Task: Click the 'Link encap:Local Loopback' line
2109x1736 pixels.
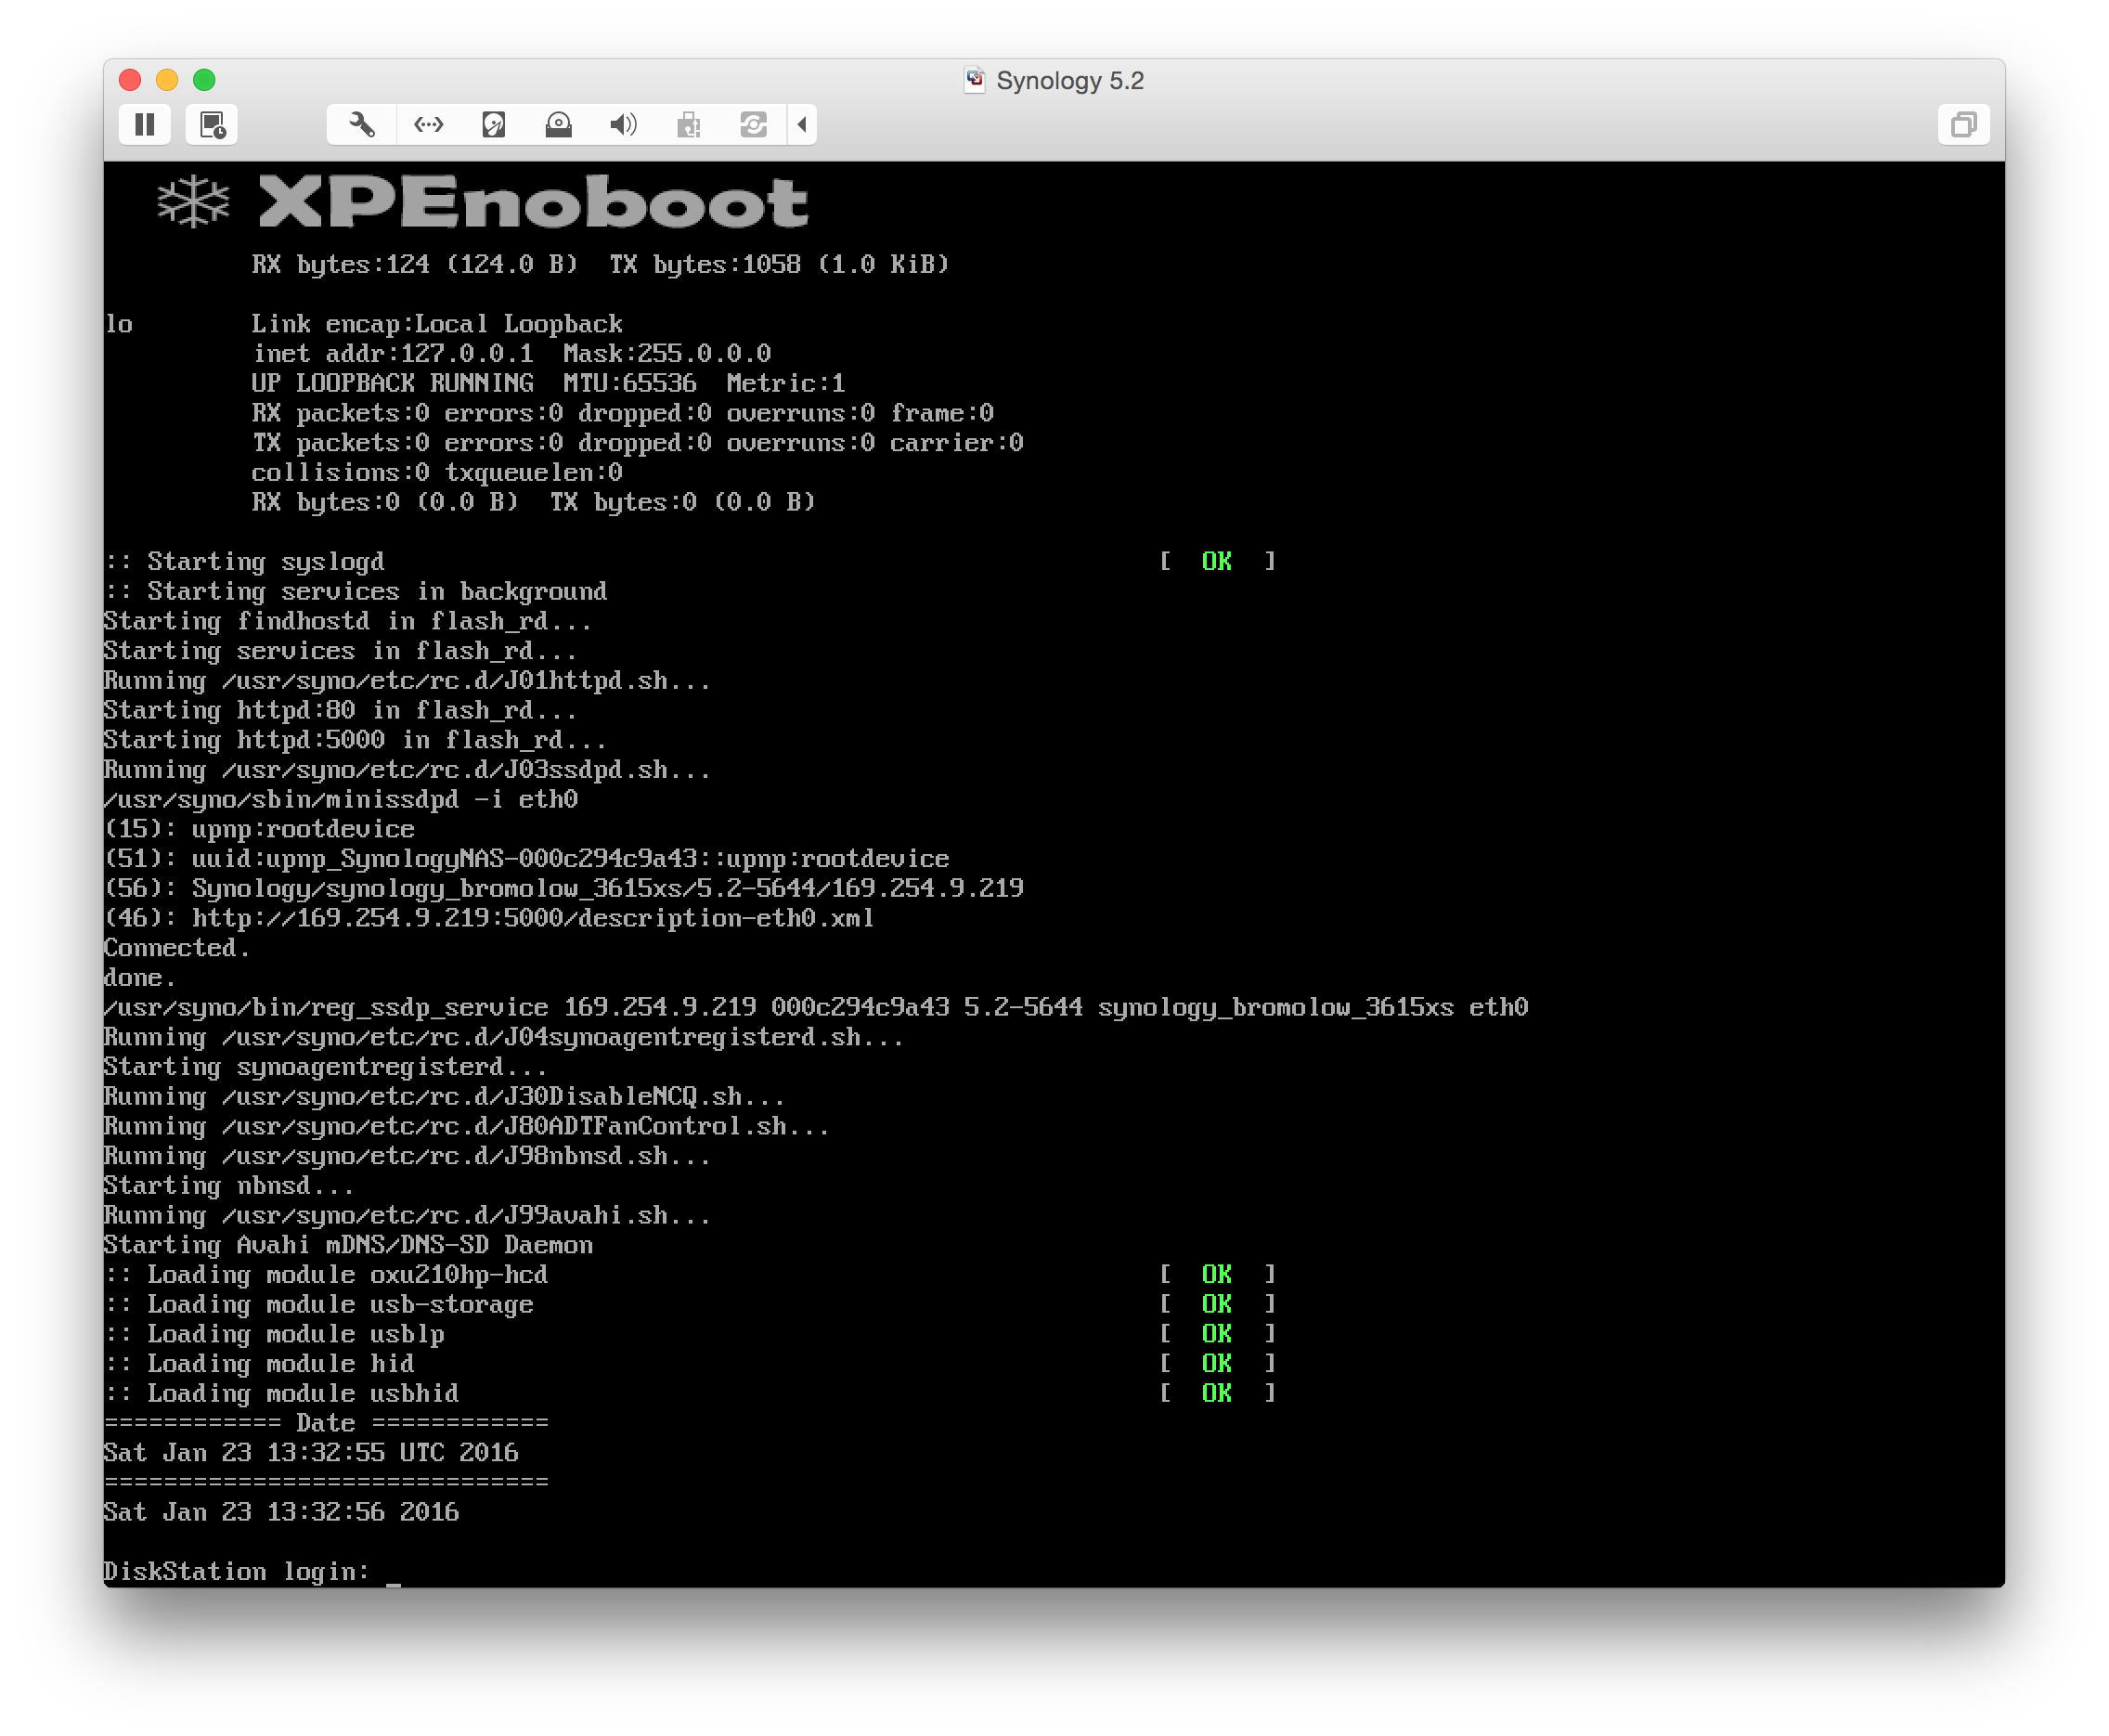Action: click(436, 324)
